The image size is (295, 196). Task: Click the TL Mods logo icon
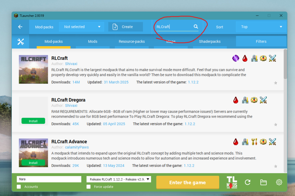coord(232,182)
